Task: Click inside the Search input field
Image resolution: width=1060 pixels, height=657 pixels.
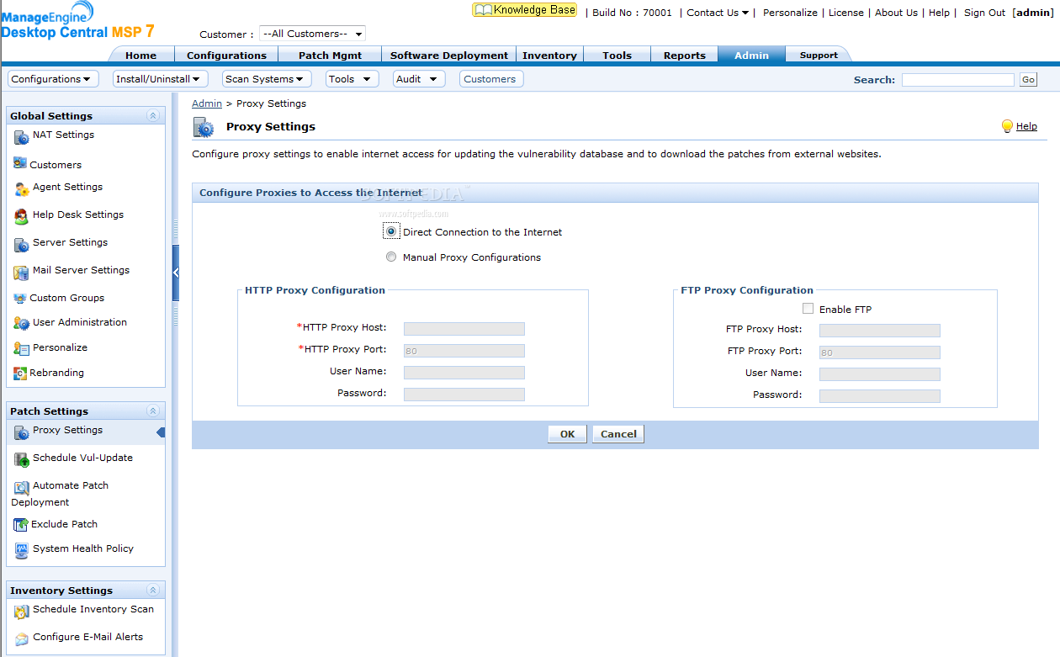Action: pos(958,80)
